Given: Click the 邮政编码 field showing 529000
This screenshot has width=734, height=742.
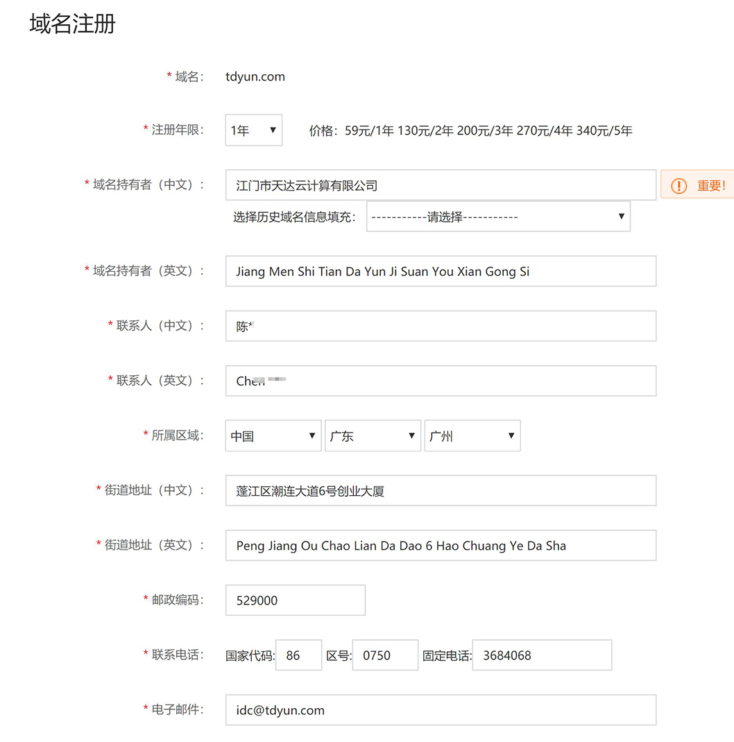Looking at the screenshot, I should [296, 601].
